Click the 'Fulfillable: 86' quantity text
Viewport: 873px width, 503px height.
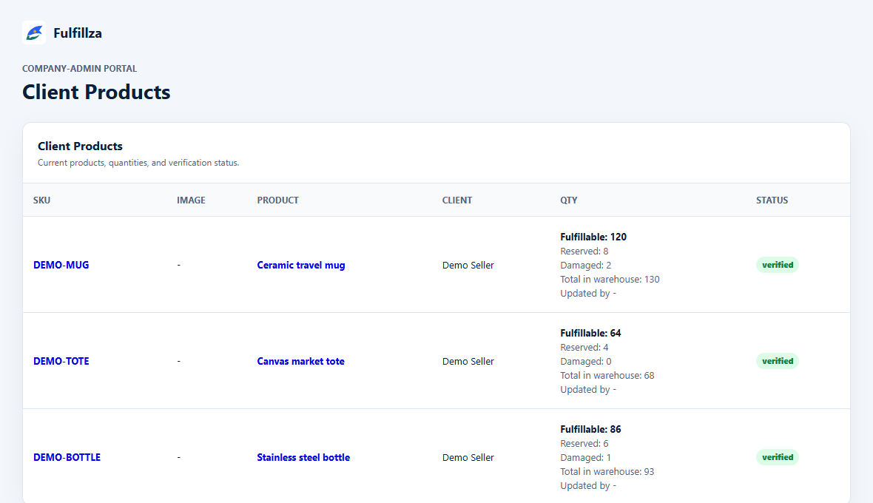click(590, 430)
